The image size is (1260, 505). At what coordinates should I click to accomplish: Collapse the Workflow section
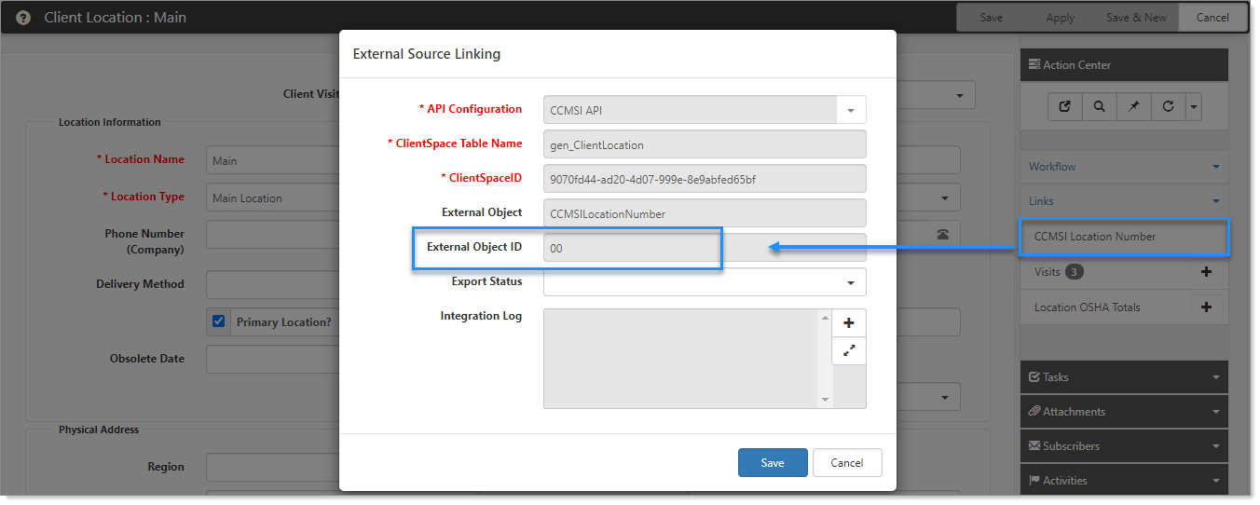click(x=1215, y=167)
